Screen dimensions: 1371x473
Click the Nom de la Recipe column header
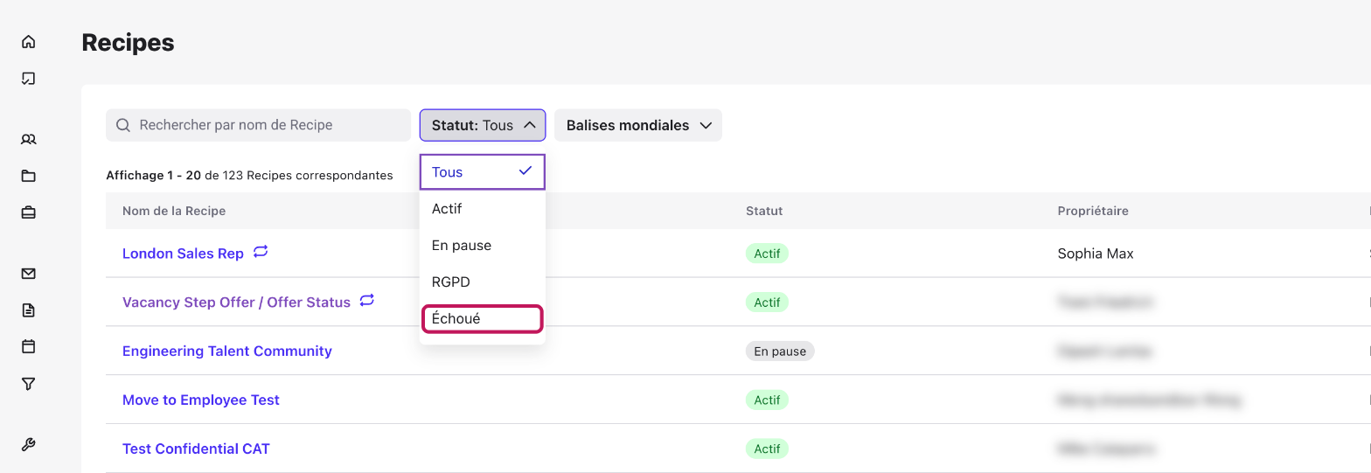[174, 211]
